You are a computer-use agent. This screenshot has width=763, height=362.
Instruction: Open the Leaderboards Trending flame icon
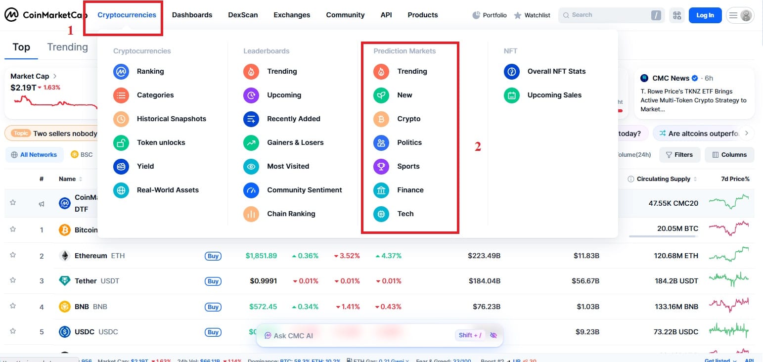point(251,71)
